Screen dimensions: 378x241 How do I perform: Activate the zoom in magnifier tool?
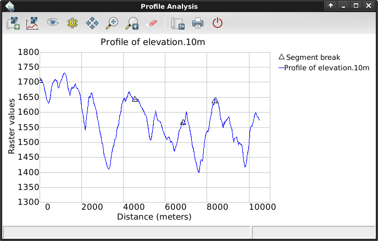tap(112, 23)
